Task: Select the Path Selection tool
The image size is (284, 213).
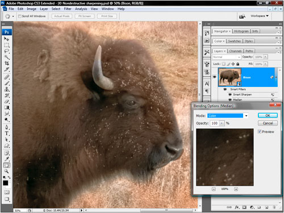Action: click(7, 140)
